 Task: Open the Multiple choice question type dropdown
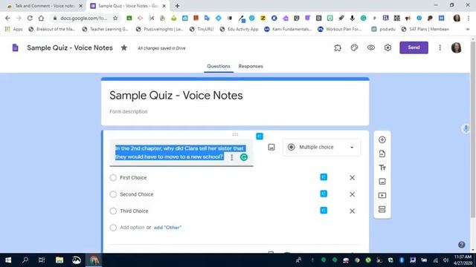(321, 147)
